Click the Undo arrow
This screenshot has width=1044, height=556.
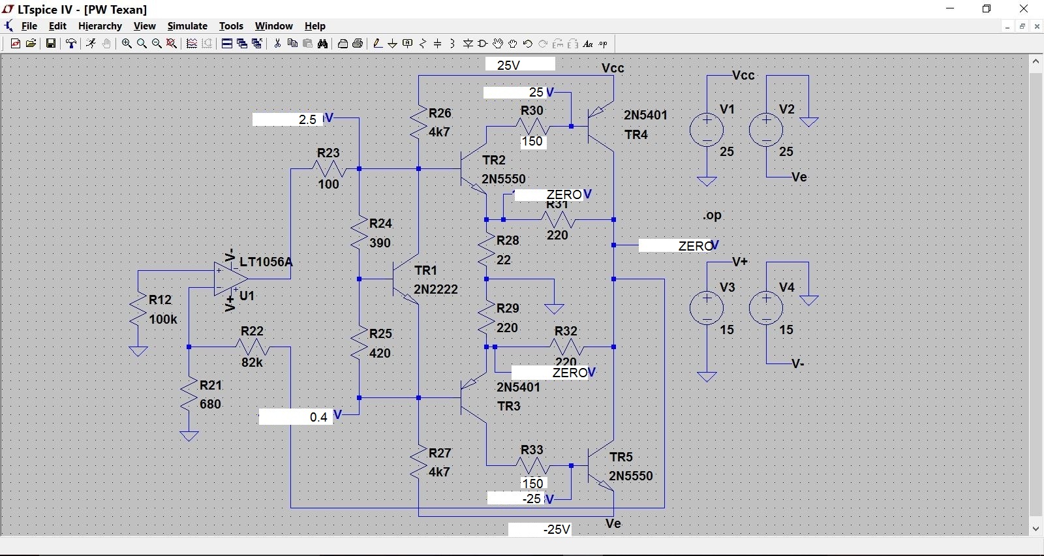(528, 44)
